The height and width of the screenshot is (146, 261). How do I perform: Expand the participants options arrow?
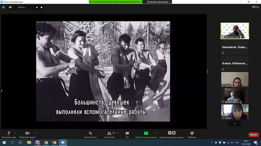coord(118,133)
